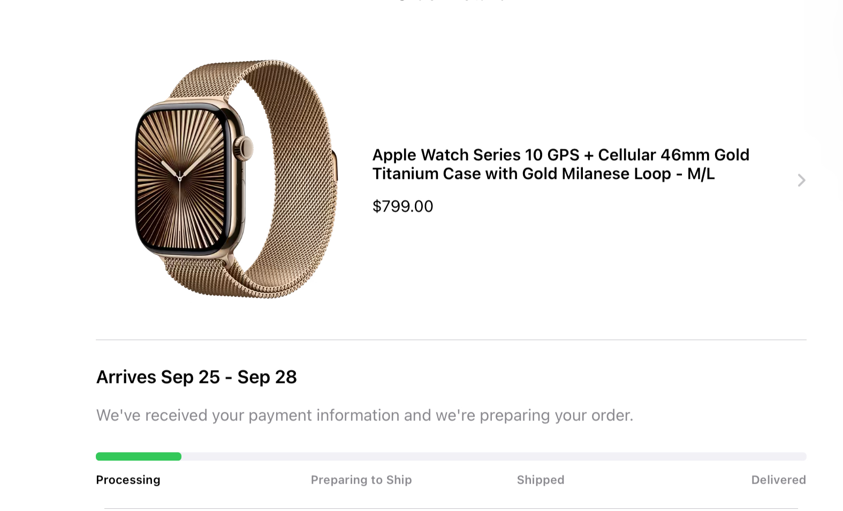Select the Preparing to Ship step
The image size is (843, 511).
(361, 480)
